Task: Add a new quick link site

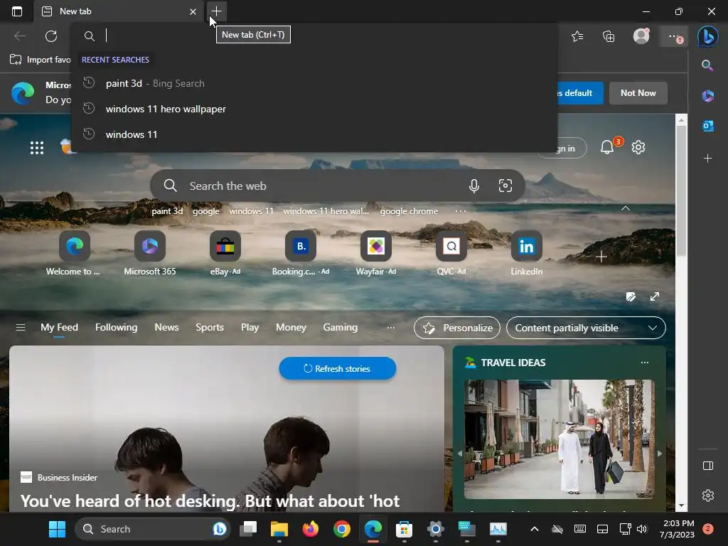Action: 601,257
